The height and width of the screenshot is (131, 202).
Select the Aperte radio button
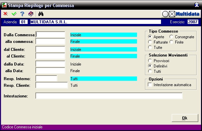pyautogui.click(x=150, y=37)
